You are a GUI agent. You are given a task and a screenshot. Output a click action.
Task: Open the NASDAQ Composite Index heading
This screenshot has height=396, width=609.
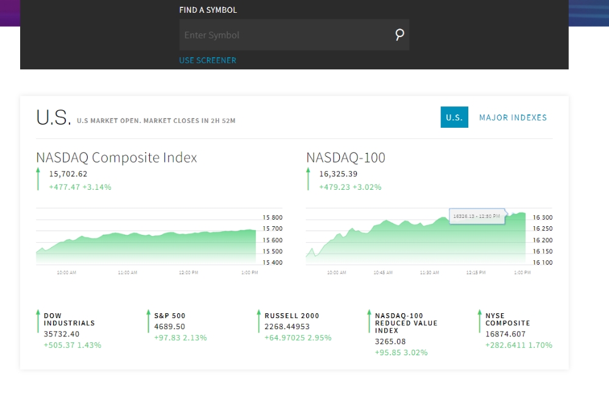click(116, 158)
